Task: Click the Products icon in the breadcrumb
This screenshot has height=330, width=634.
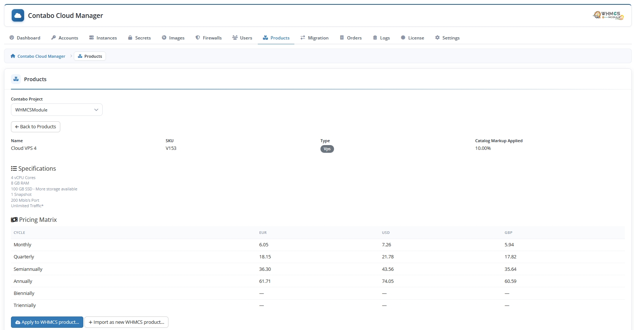Action: click(x=80, y=56)
